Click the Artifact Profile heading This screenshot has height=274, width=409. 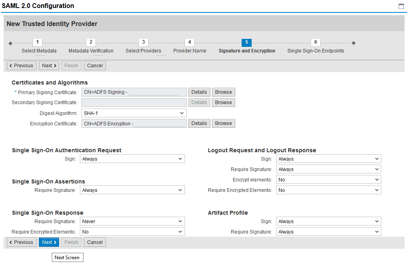228,213
